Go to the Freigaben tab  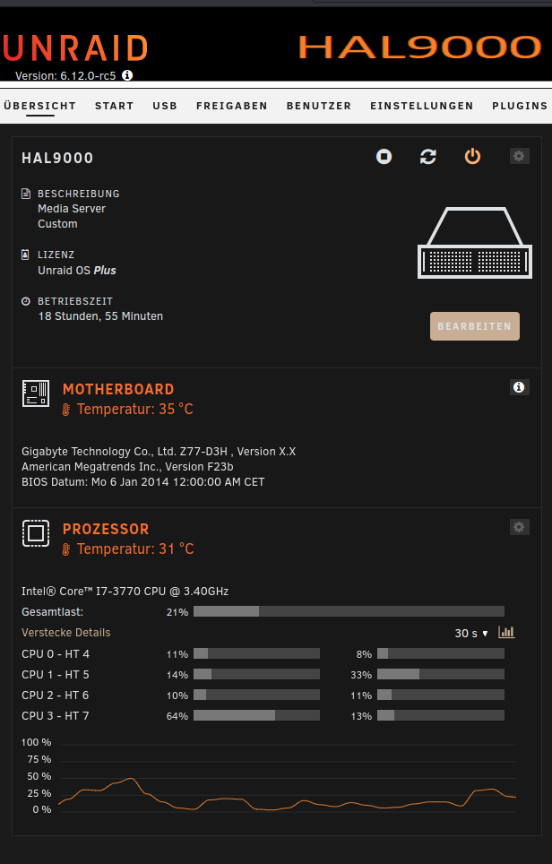coord(232,106)
